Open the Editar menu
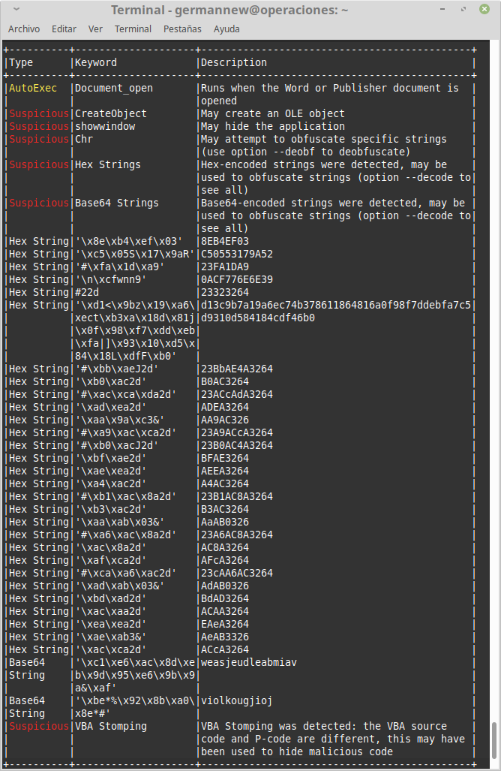Image resolution: width=501 pixels, height=771 pixels. pyautogui.click(x=64, y=29)
